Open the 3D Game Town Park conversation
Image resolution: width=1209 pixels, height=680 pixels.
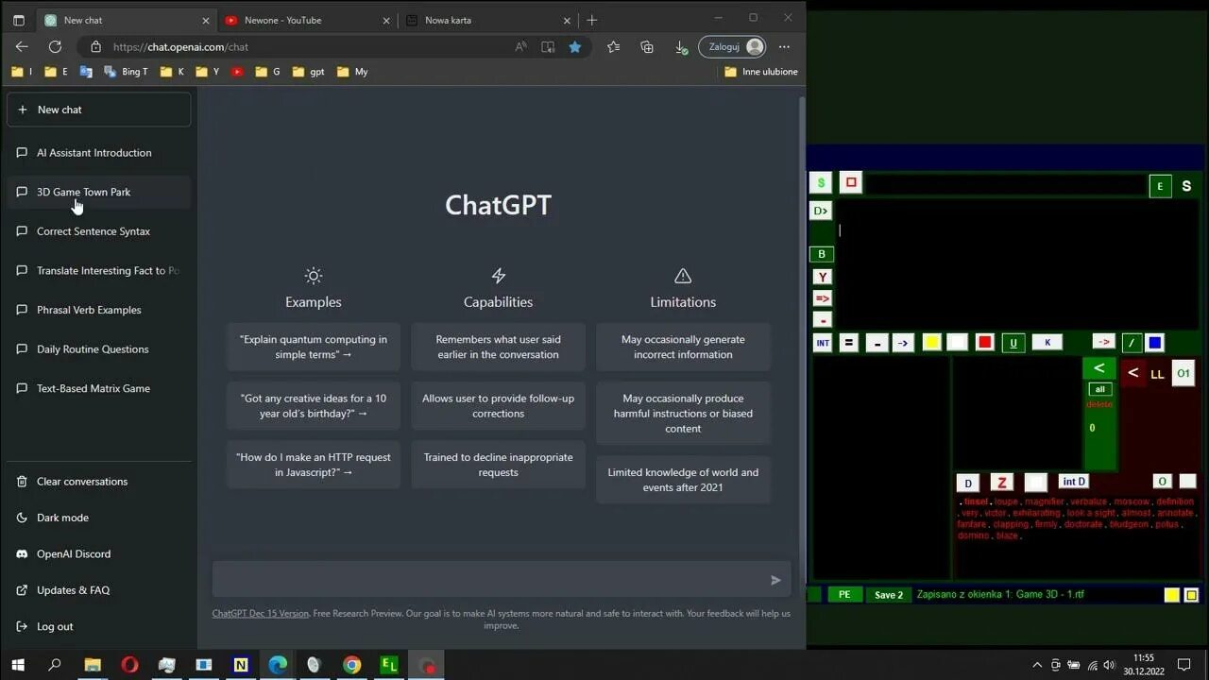pyautogui.click(x=98, y=192)
